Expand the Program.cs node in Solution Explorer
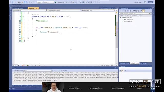The height and width of the screenshot is (92, 164). (x=122, y=21)
